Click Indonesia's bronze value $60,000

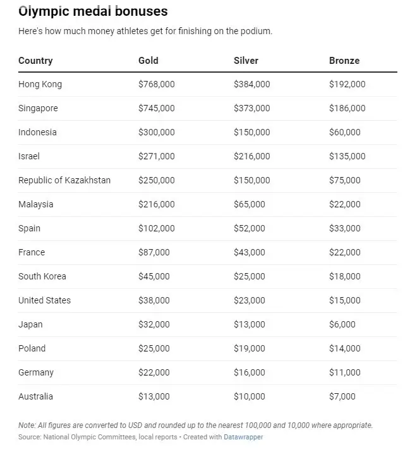(344, 132)
